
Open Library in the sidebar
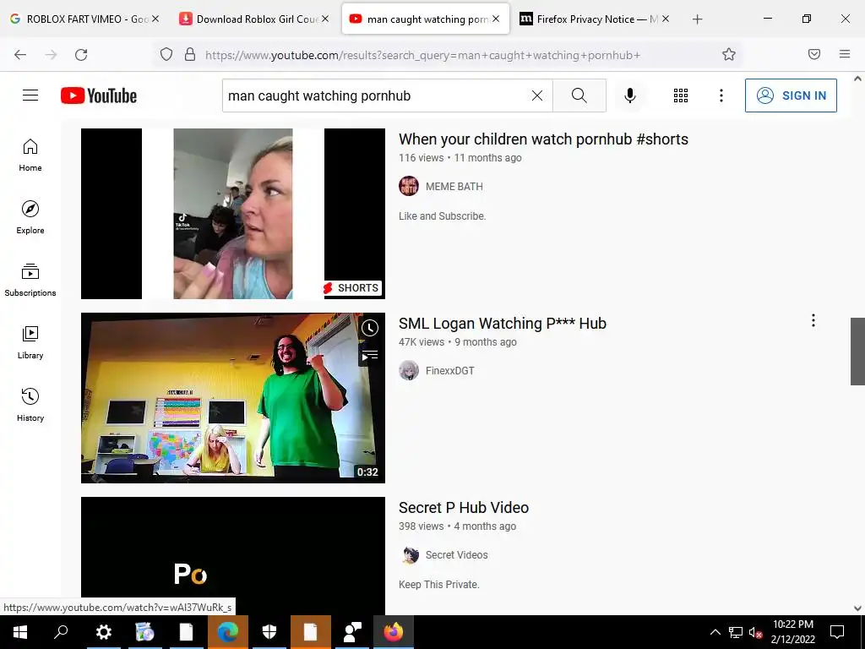click(30, 343)
